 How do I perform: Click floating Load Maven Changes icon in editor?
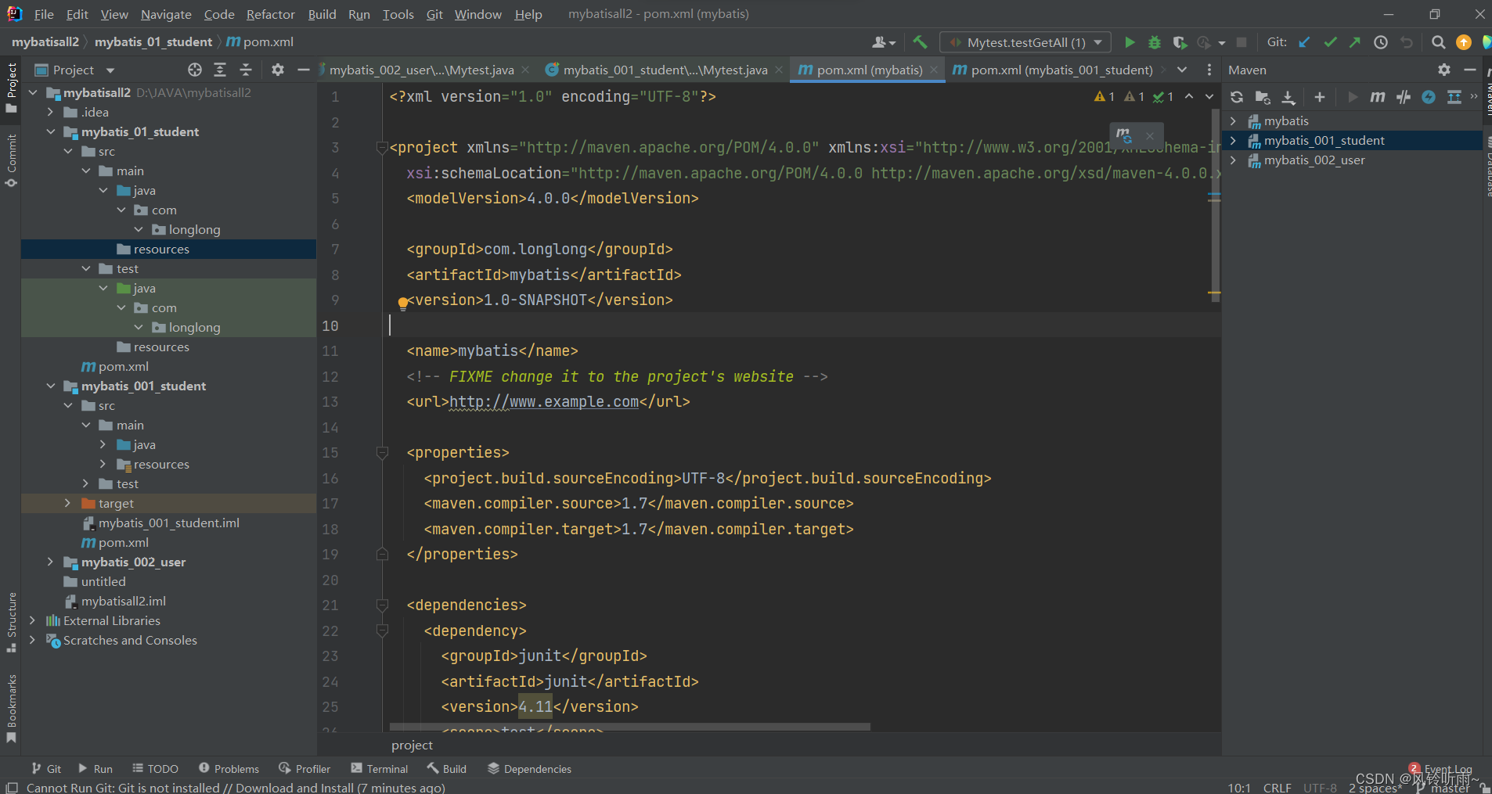[1125, 135]
